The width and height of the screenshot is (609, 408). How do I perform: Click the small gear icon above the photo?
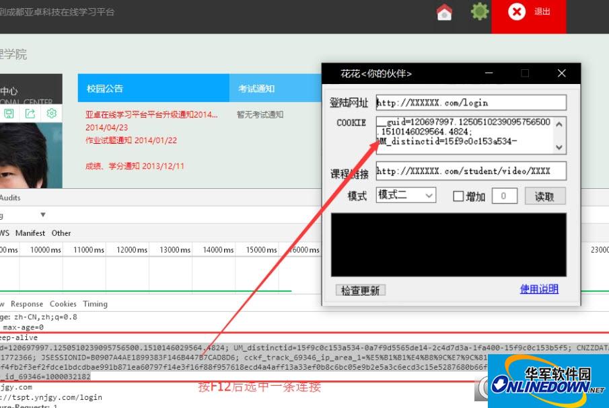pos(51,113)
